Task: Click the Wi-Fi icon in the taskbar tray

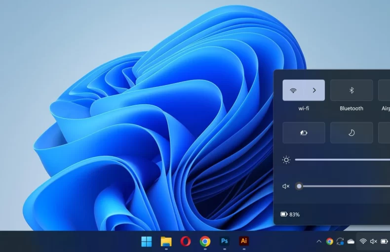Action: (x=363, y=241)
